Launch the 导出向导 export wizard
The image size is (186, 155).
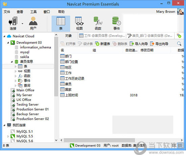click(x=159, y=44)
